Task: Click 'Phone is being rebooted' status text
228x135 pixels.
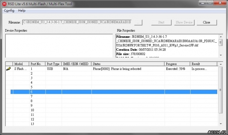Action: (126, 69)
